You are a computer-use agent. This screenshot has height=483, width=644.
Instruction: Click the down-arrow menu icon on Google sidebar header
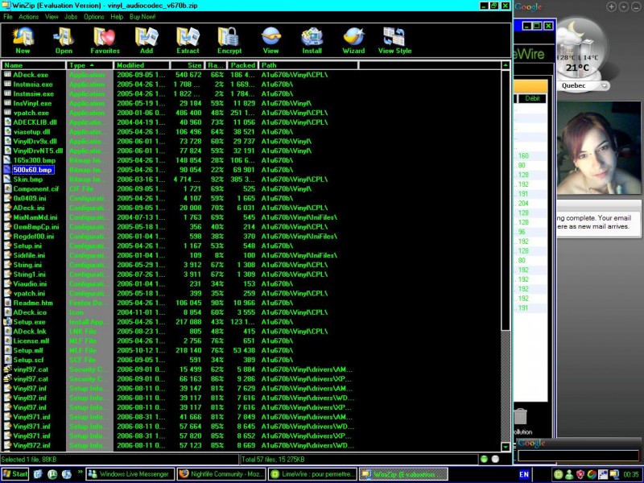[x=623, y=6]
